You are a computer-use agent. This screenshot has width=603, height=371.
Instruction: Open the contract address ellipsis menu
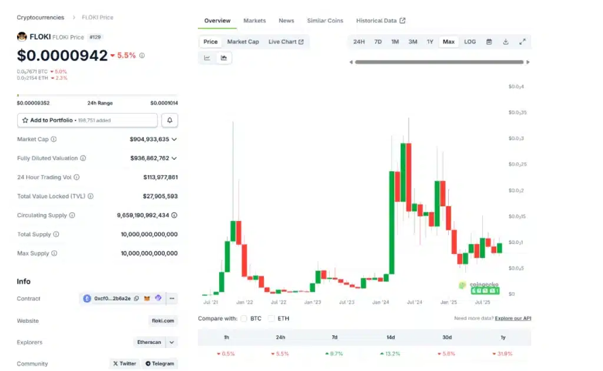(x=172, y=299)
